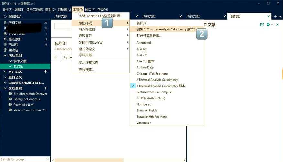Click globe icon beside Library of Congress
Image resolution: width=283 pixels, height=162 pixels.
click(x=10, y=99)
